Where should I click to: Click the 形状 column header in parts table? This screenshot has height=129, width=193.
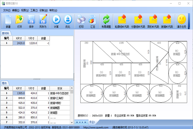pyautogui.click(x=60, y=88)
